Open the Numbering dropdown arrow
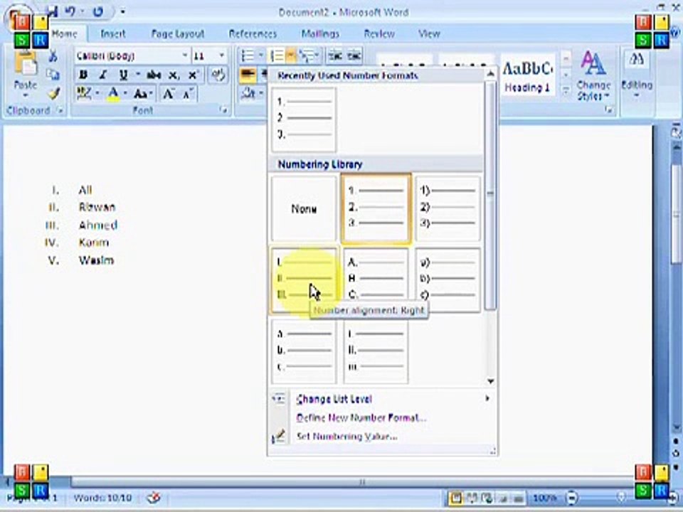 pyautogui.click(x=292, y=55)
